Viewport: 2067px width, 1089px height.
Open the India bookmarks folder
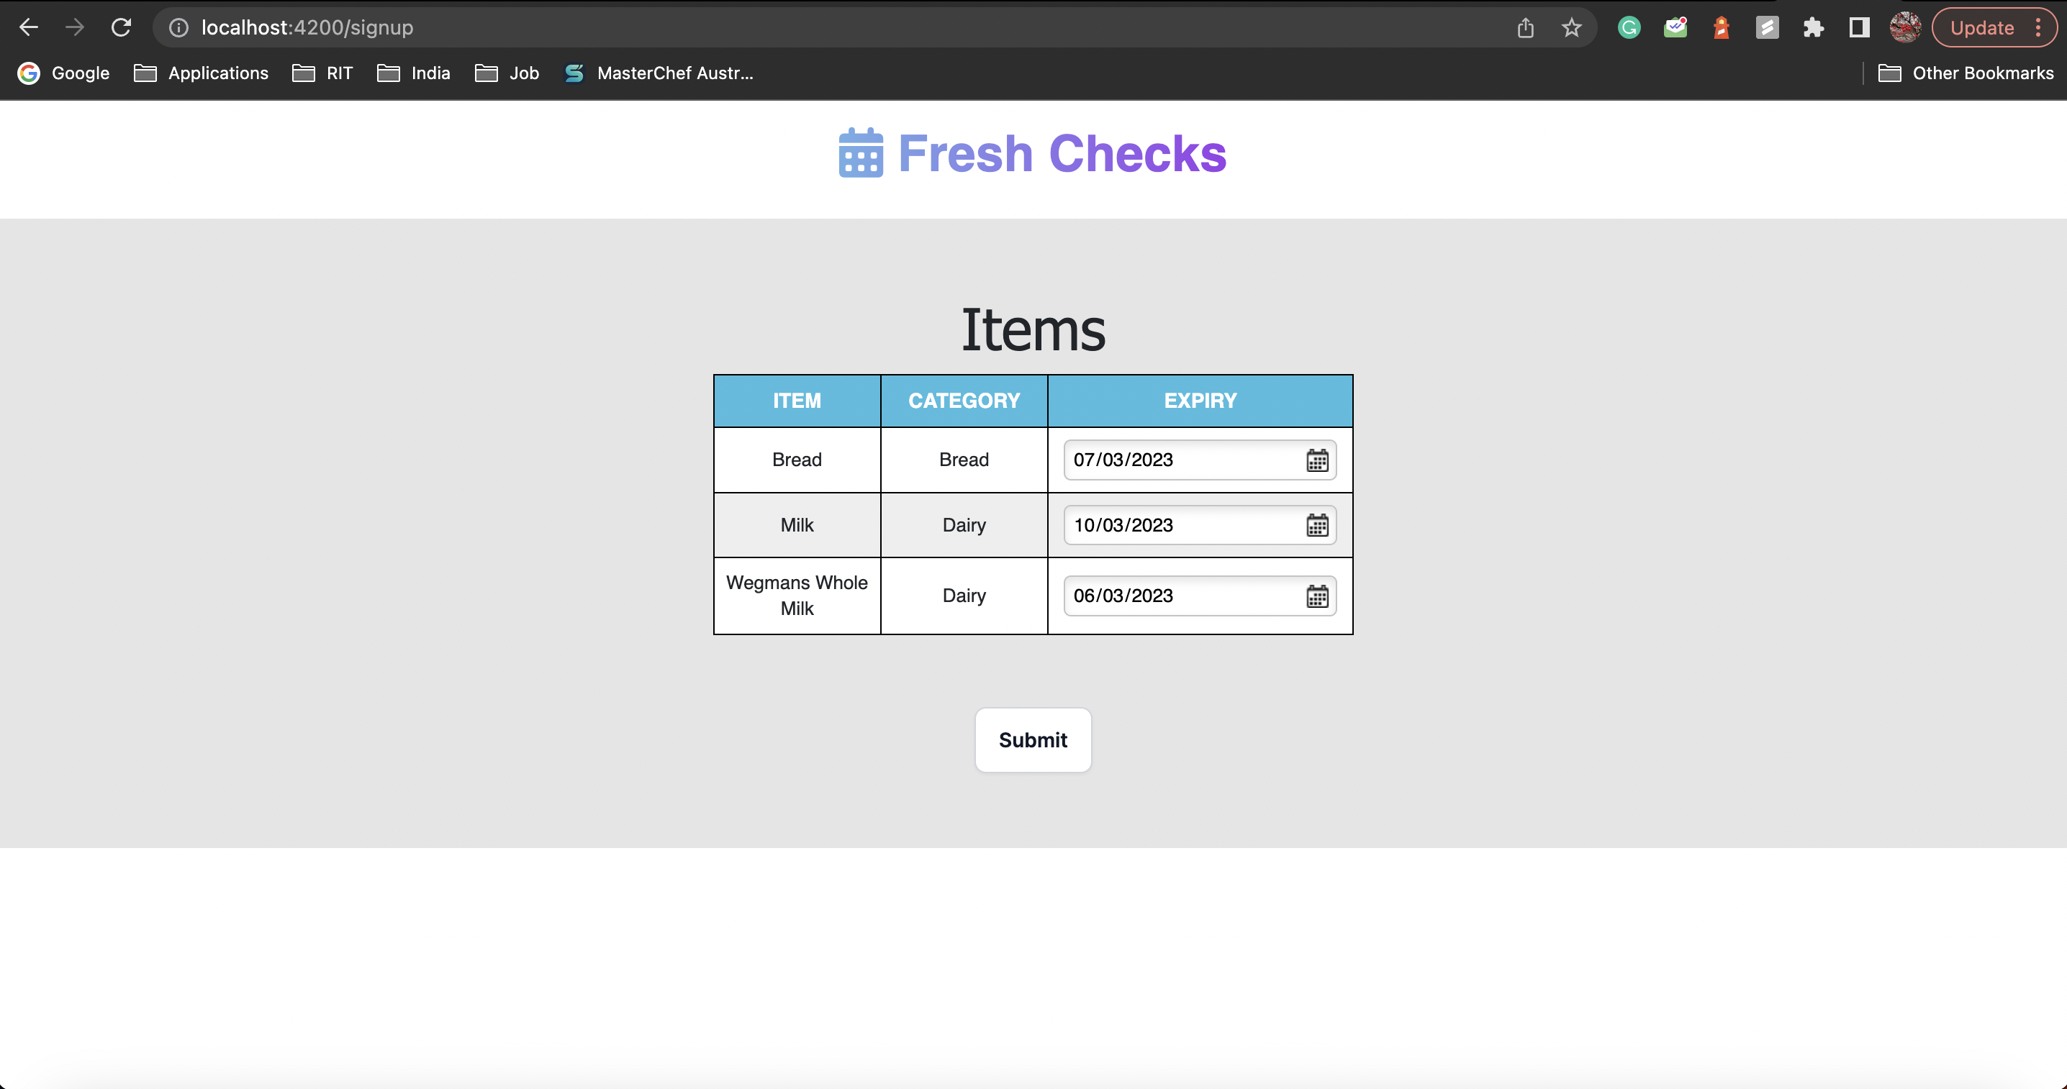pos(414,73)
